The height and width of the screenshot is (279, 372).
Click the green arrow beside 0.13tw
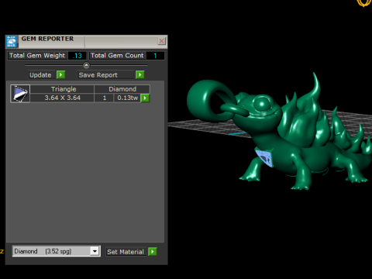coord(145,98)
